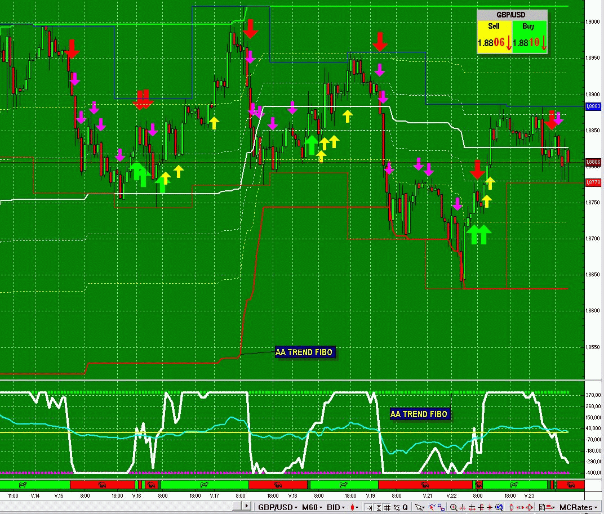
Task: Click the AA TREND FIBO label on price chart
Action: [304, 352]
